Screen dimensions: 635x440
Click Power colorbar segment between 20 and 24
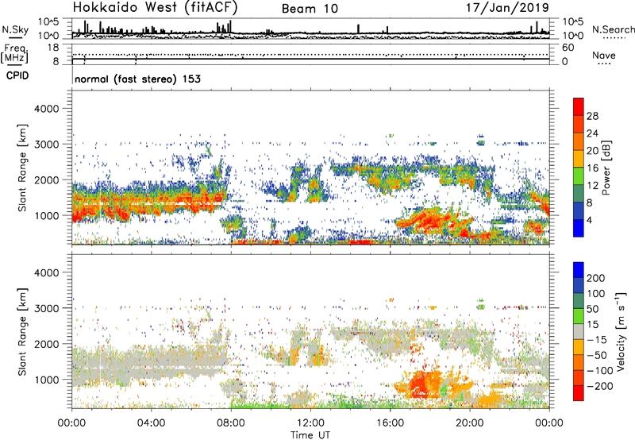click(579, 141)
